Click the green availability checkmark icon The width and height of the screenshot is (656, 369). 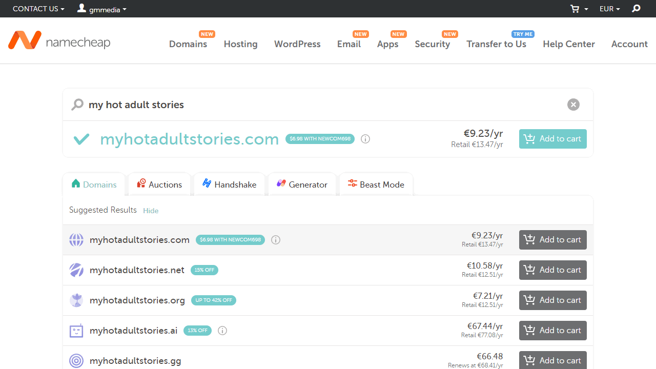pyautogui.click(x=81, y=139)
